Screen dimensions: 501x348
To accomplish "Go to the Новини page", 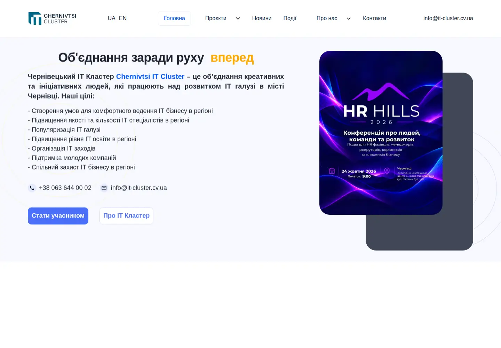I will [x=262, y=18].
